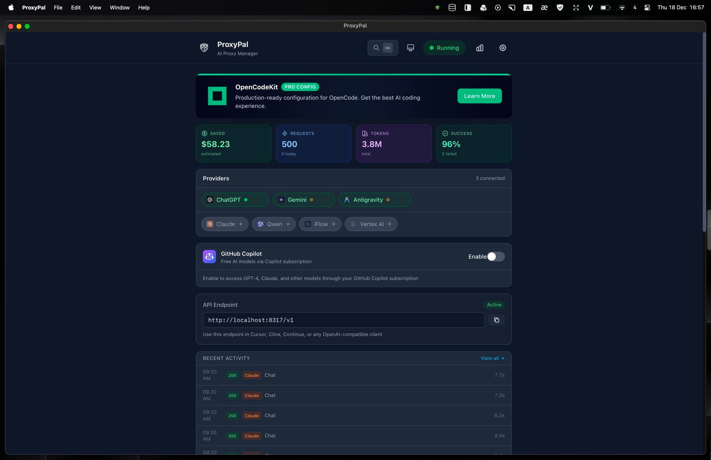The image size is (711, 460).
Task: Open the analytics bar chart icon
Action: (480, 48)
